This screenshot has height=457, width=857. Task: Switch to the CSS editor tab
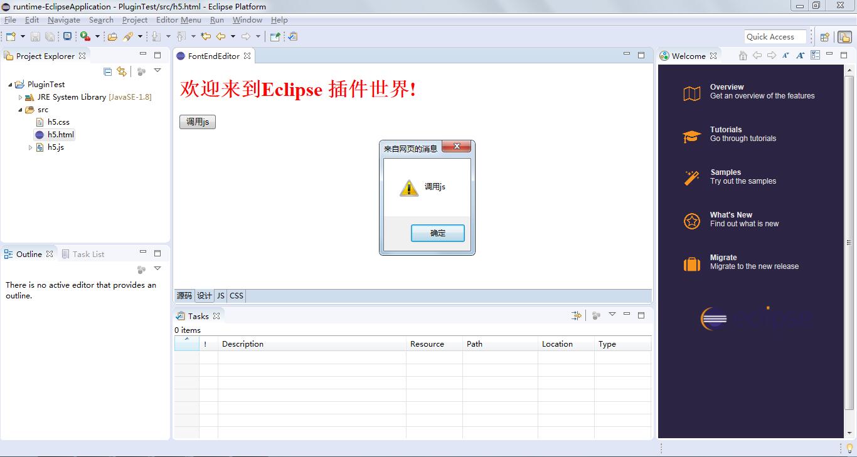tap(237, 296)
